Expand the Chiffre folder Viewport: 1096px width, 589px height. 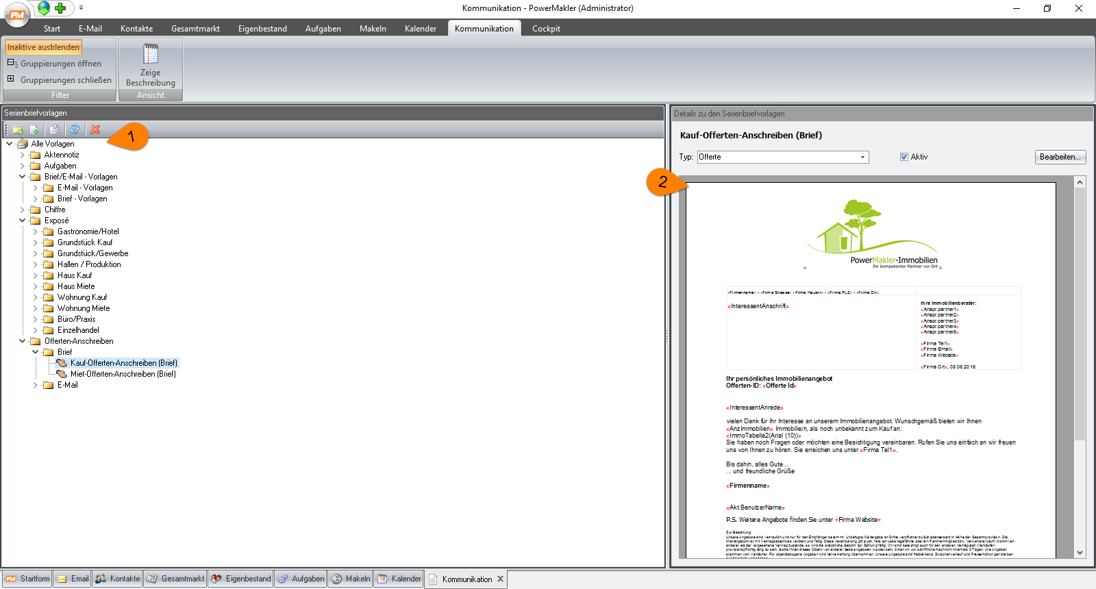coord(23,210)
